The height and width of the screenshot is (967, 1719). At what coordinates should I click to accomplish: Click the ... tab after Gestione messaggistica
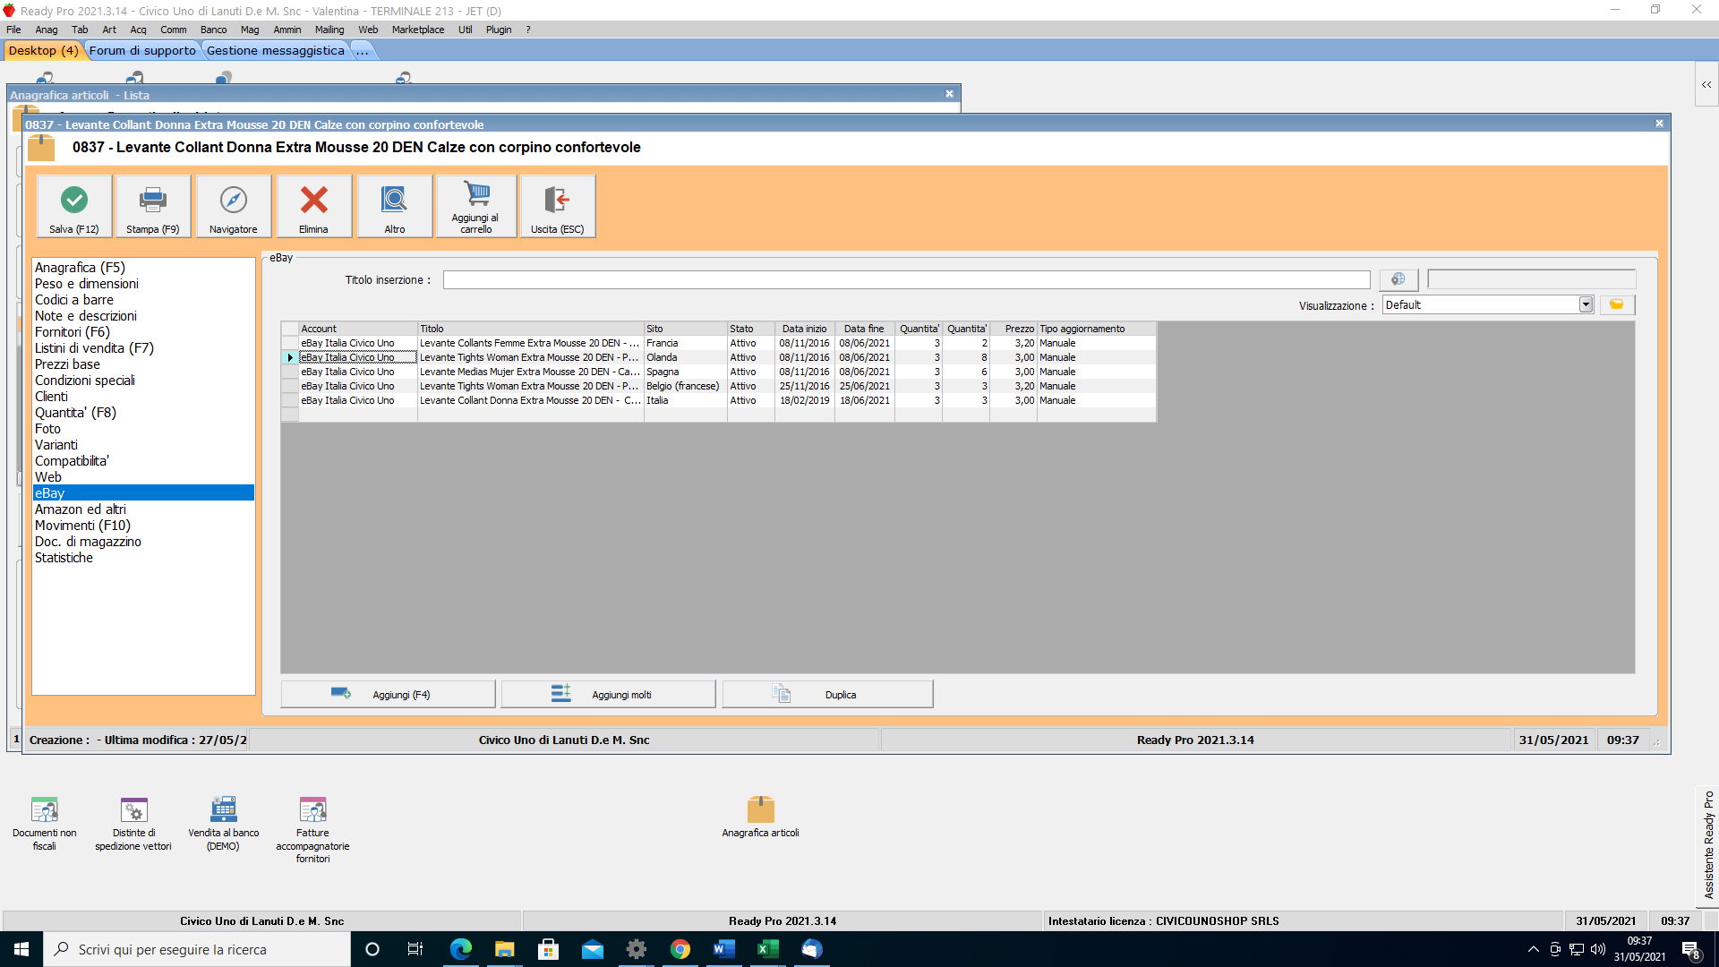362,50
